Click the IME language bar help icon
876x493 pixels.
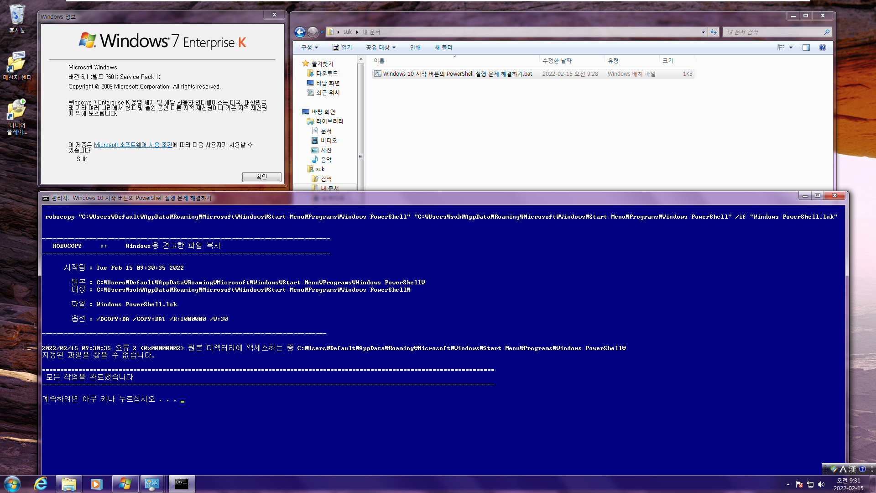click(862, 469)
